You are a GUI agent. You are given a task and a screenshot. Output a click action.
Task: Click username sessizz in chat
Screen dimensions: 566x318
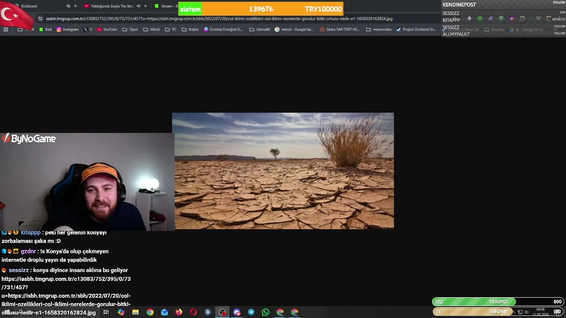point(19,270)
